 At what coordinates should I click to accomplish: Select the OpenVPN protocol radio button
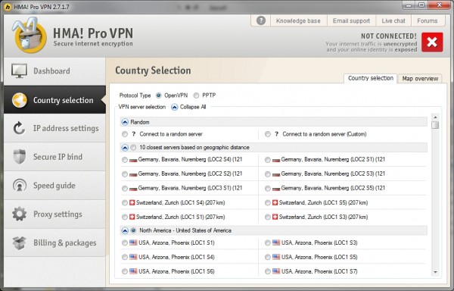tap(158, 95)
